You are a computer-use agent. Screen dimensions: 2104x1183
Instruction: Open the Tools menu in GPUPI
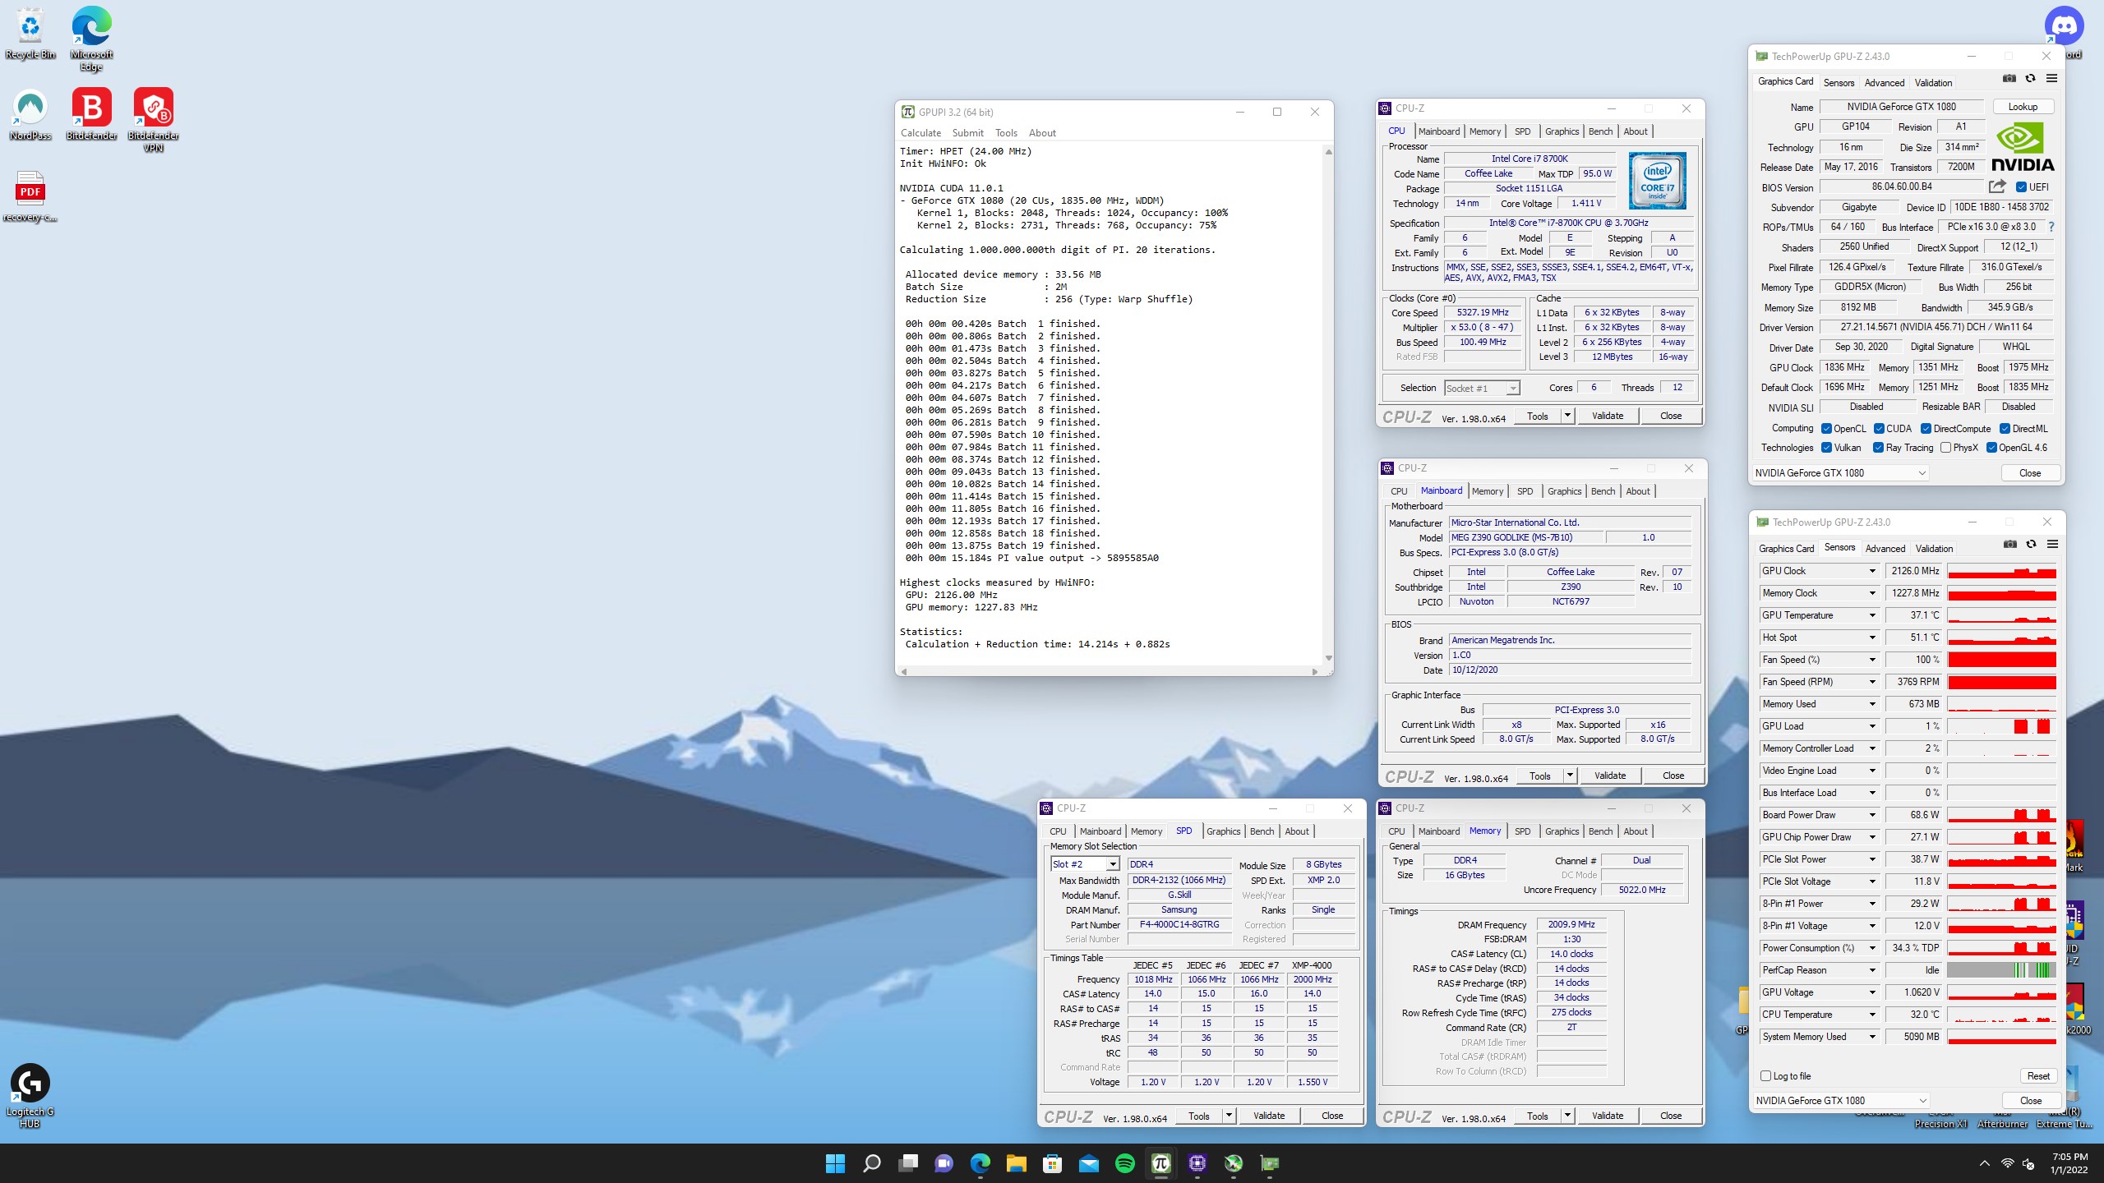[x=1006, y=133]
